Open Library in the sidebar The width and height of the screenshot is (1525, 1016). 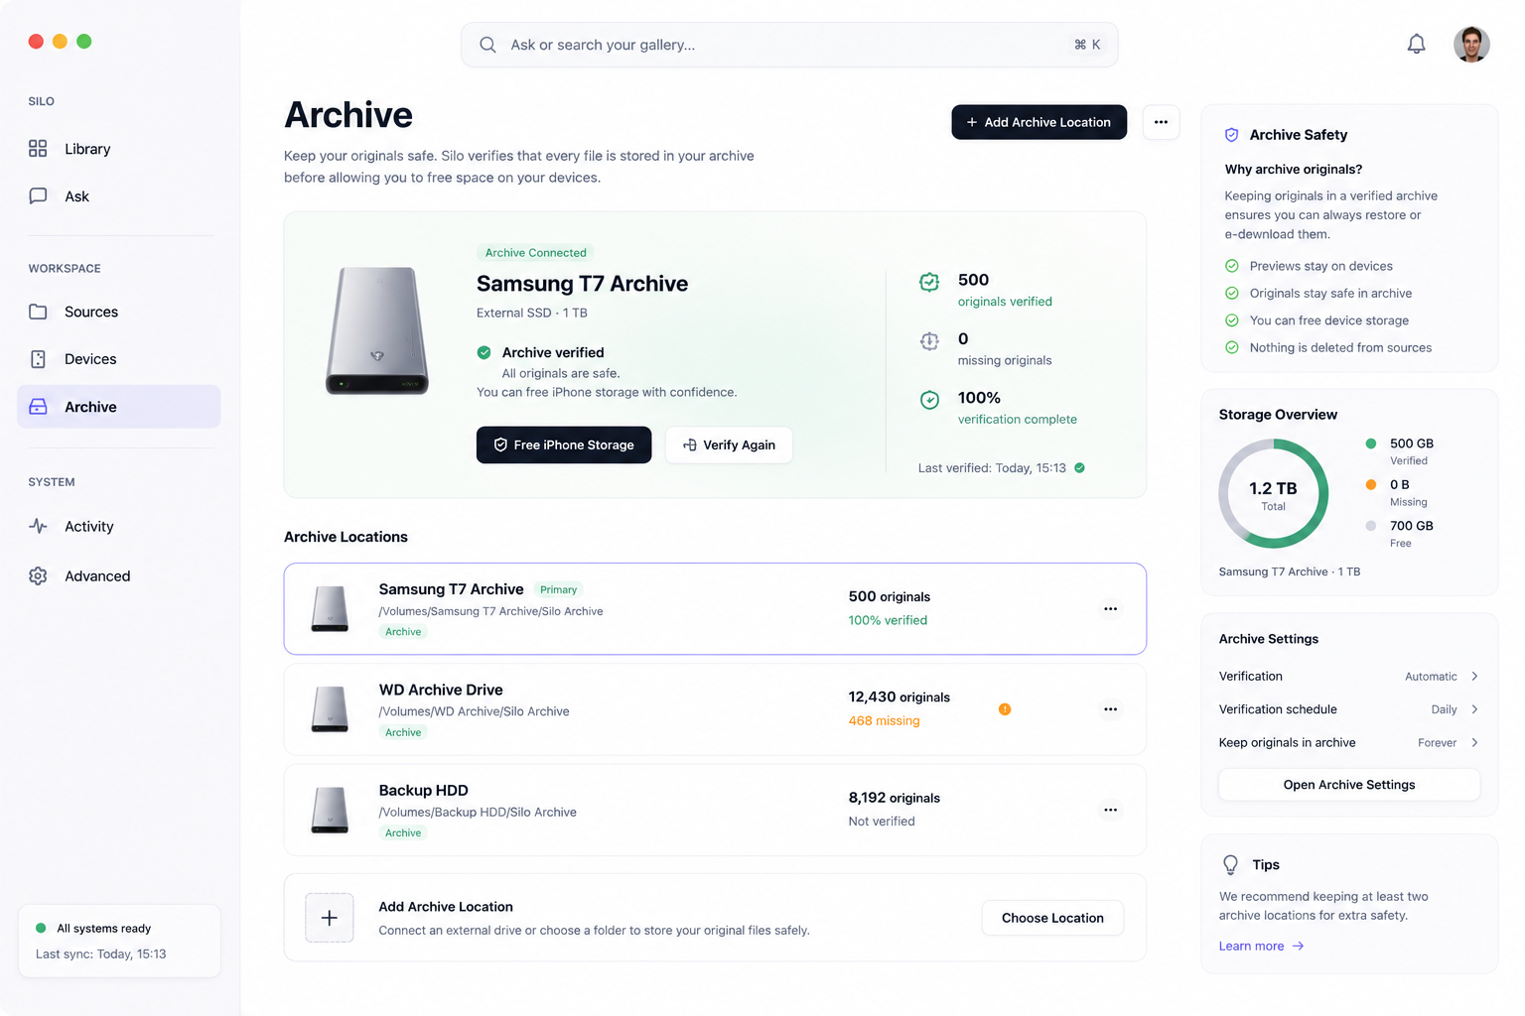119,149
